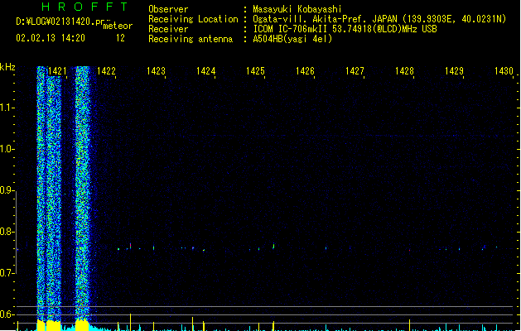Image resolution: width=521 pixels, height=331 pixels.
Task: Click the 1427 time axis marker
Action: [x=355, y=71]
